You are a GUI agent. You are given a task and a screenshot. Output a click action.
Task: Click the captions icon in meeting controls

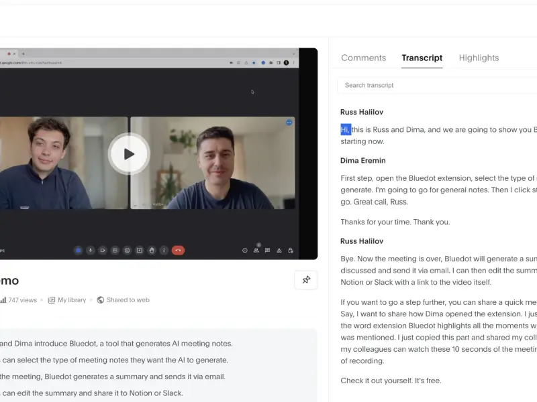click(115, 251)
